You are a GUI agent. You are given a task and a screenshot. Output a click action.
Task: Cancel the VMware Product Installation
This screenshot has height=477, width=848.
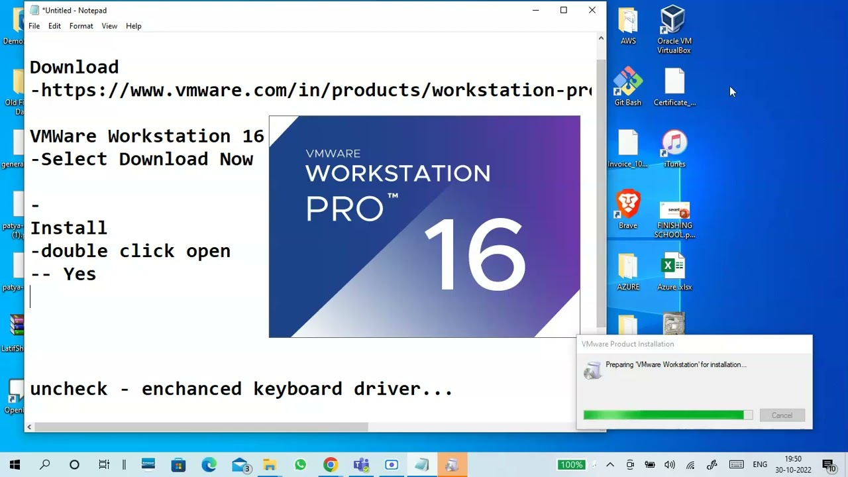782,415
